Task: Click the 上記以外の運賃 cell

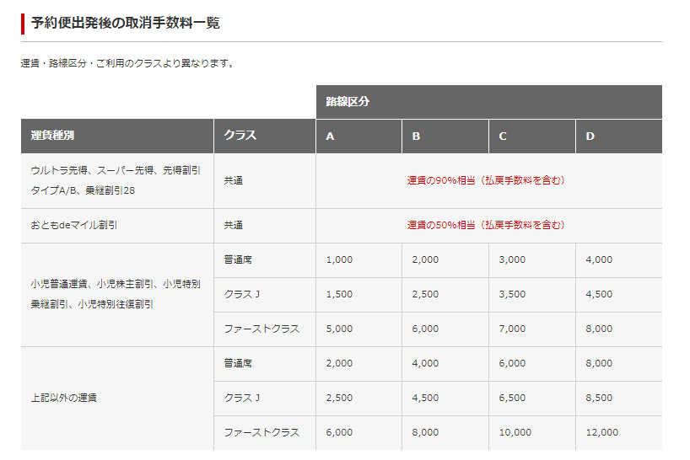Action: [x=117, y=398]
